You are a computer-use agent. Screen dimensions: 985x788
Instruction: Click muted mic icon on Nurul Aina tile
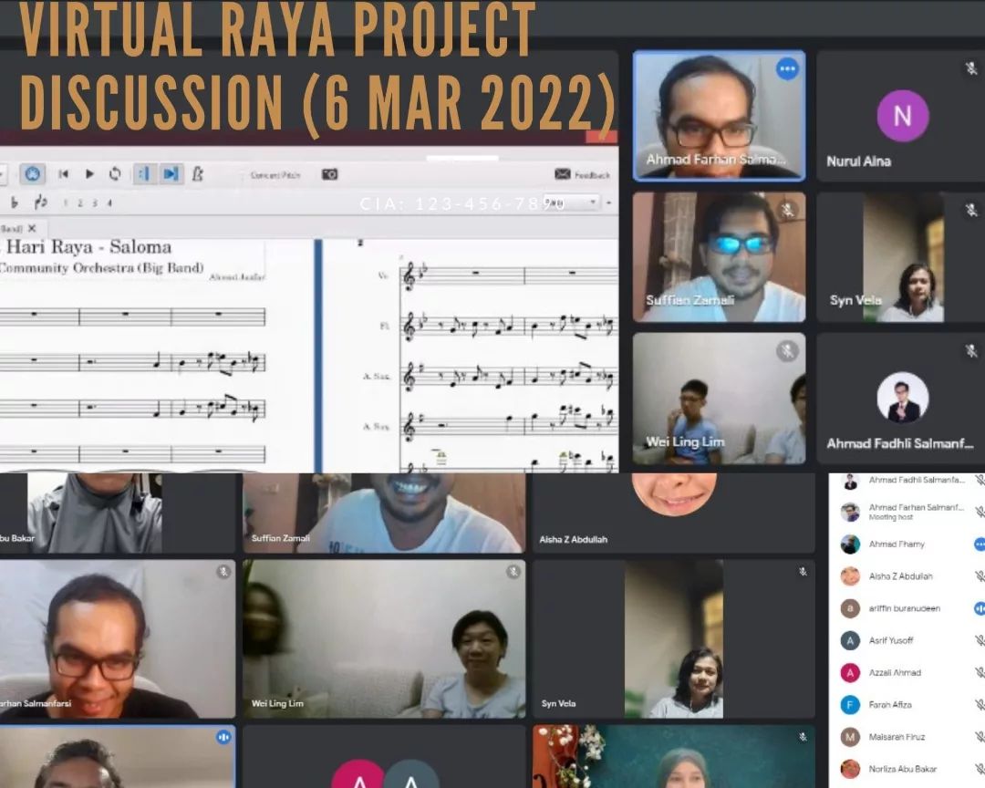[971, 68]
